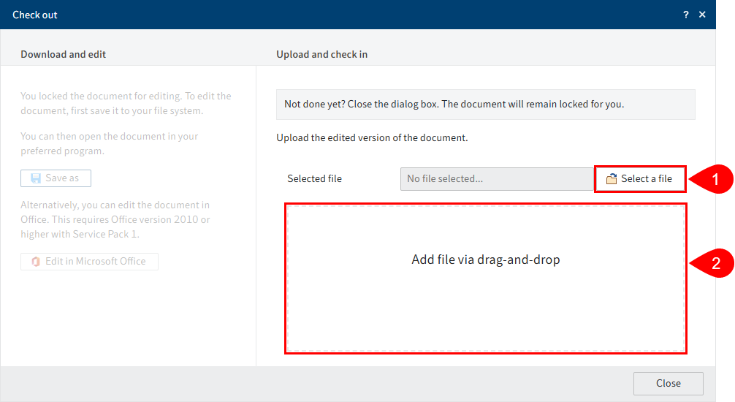Click the Edit in Microsoft Office button
The width and height of the screenshot is (735, 402).
click(89, 261)
